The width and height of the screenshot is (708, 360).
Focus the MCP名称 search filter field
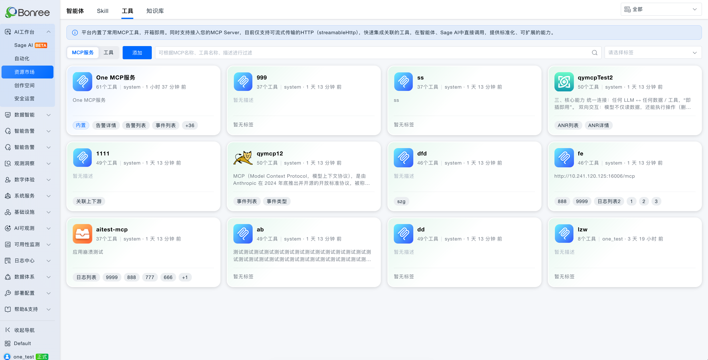pyautogui.click(x=378, y=53)
